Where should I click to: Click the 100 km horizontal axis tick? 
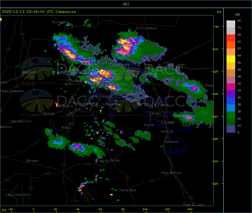pyautogui.click(x=145, y=209)
